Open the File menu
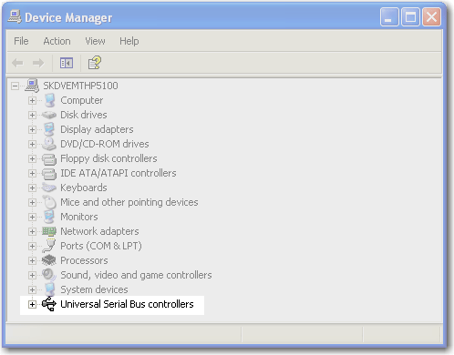 click(x=21, y=41)
